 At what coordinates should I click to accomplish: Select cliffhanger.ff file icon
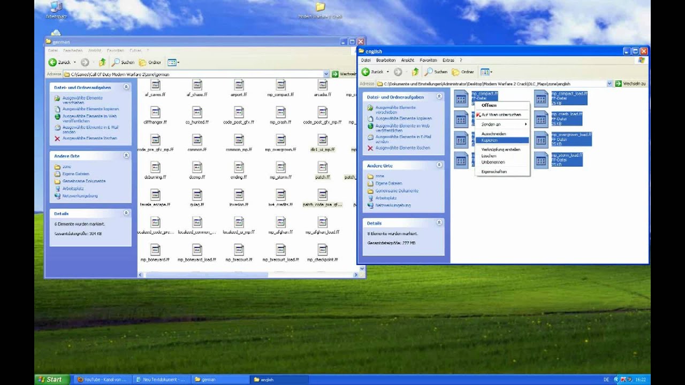pyautogui.click(x=155, y=112)
